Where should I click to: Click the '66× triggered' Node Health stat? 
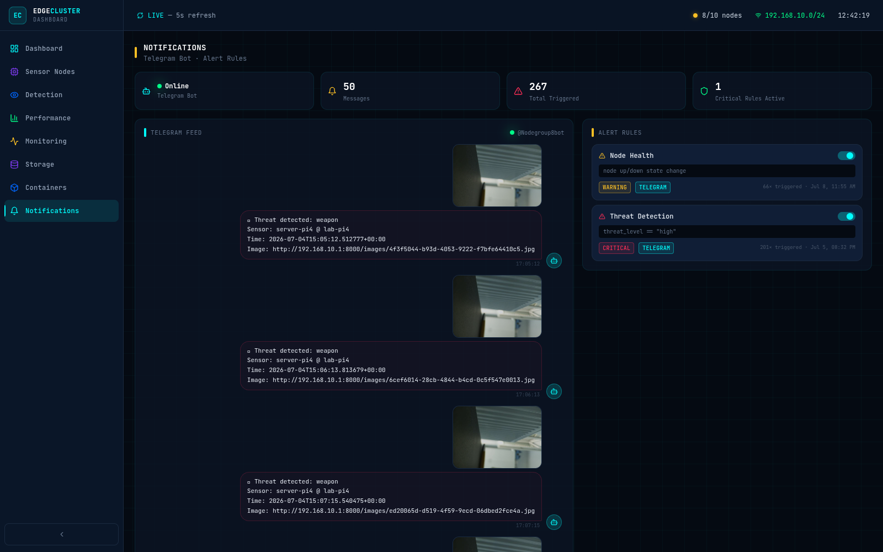click(782, 187)
